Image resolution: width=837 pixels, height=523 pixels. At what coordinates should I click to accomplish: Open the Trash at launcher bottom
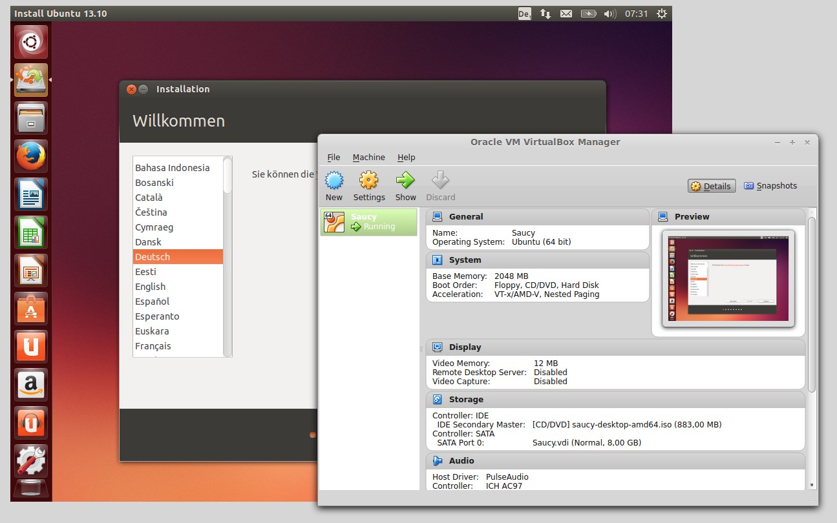(x=31, y=489)
